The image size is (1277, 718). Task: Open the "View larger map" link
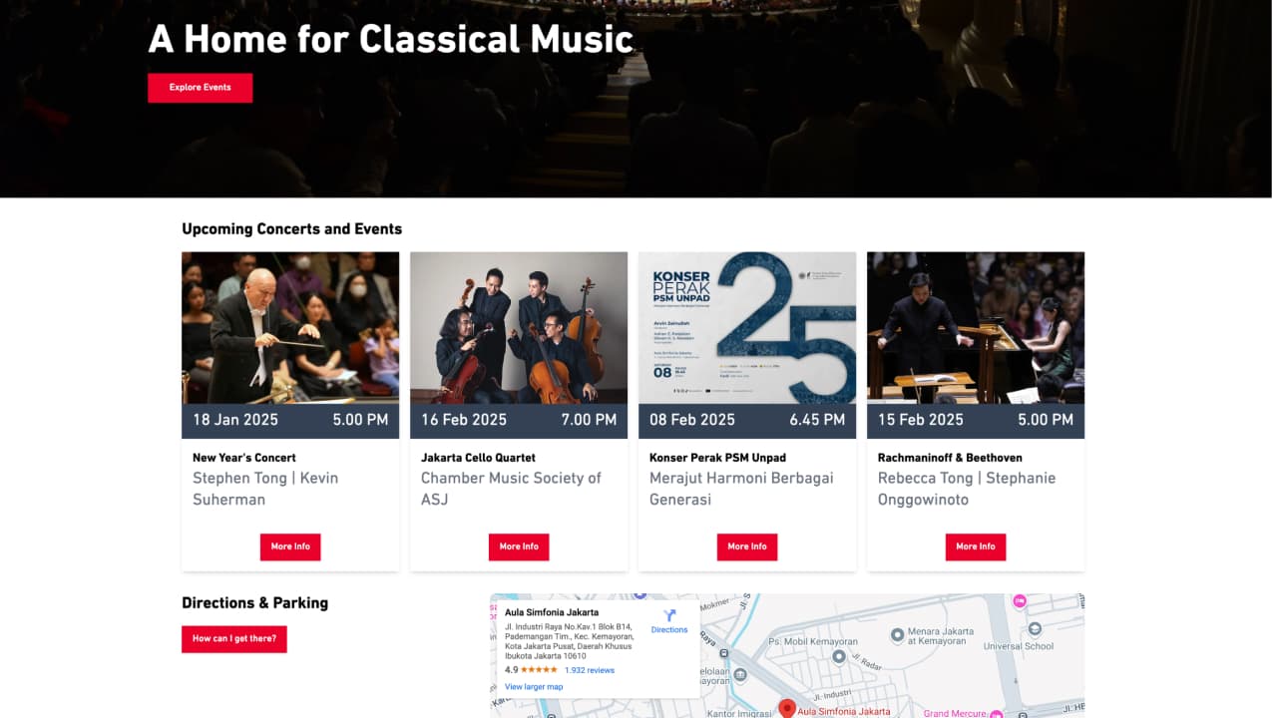(534, 687)
